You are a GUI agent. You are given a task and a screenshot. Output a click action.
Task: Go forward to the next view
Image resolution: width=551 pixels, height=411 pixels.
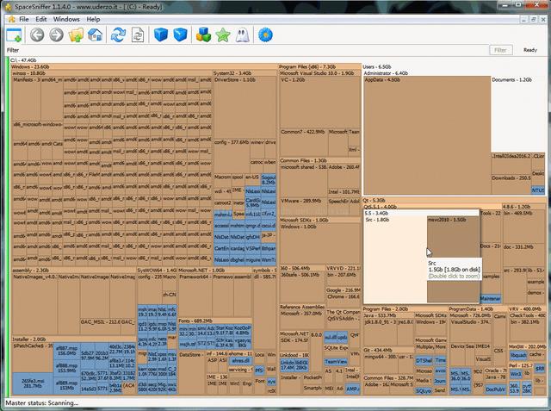coord(56,35)
